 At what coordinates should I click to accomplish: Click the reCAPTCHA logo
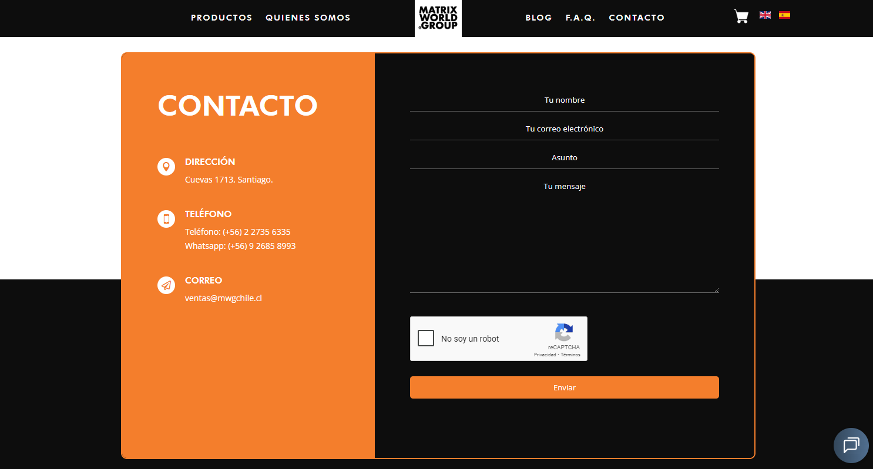click(x=563, y=332)
